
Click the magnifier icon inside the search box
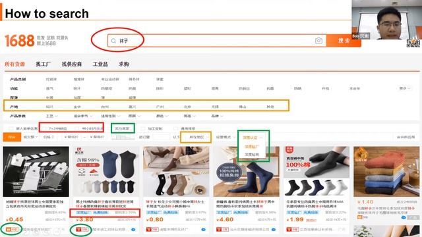[113, 41]
